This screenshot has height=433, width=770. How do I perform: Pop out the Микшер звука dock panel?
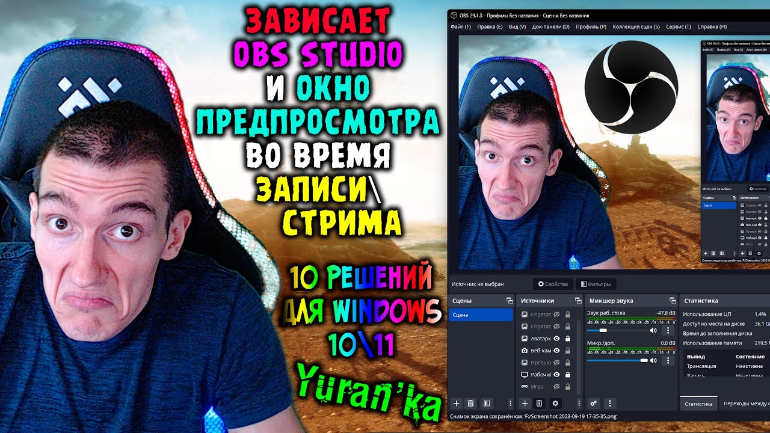[673, 301]
